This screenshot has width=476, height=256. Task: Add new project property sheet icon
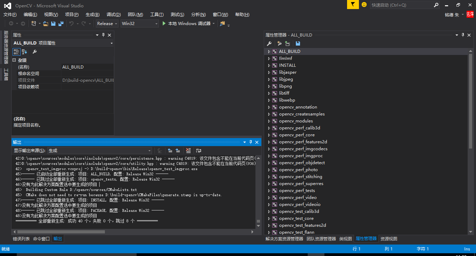click(x=279, y=43)
